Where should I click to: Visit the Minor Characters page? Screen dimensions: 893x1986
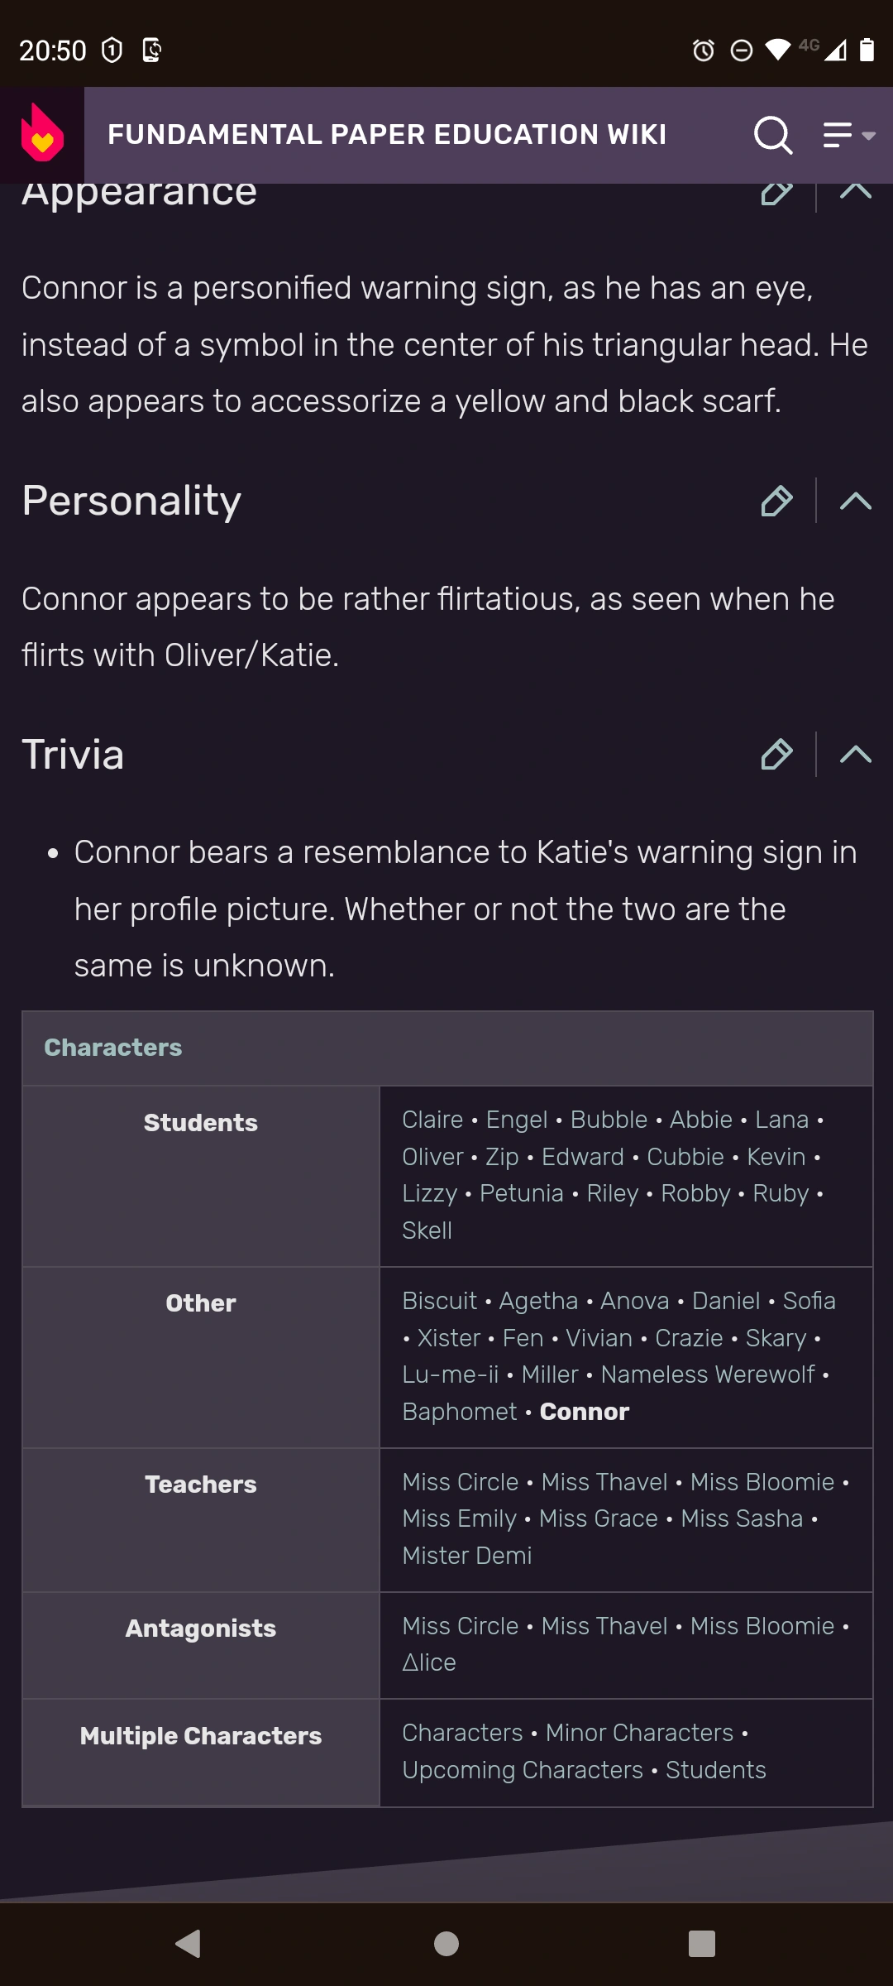[639, 1733]
